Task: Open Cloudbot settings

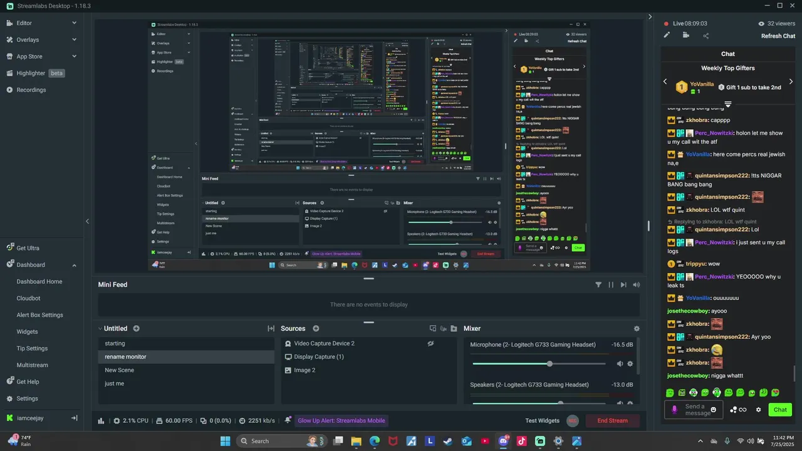Action: pos(28,298)
